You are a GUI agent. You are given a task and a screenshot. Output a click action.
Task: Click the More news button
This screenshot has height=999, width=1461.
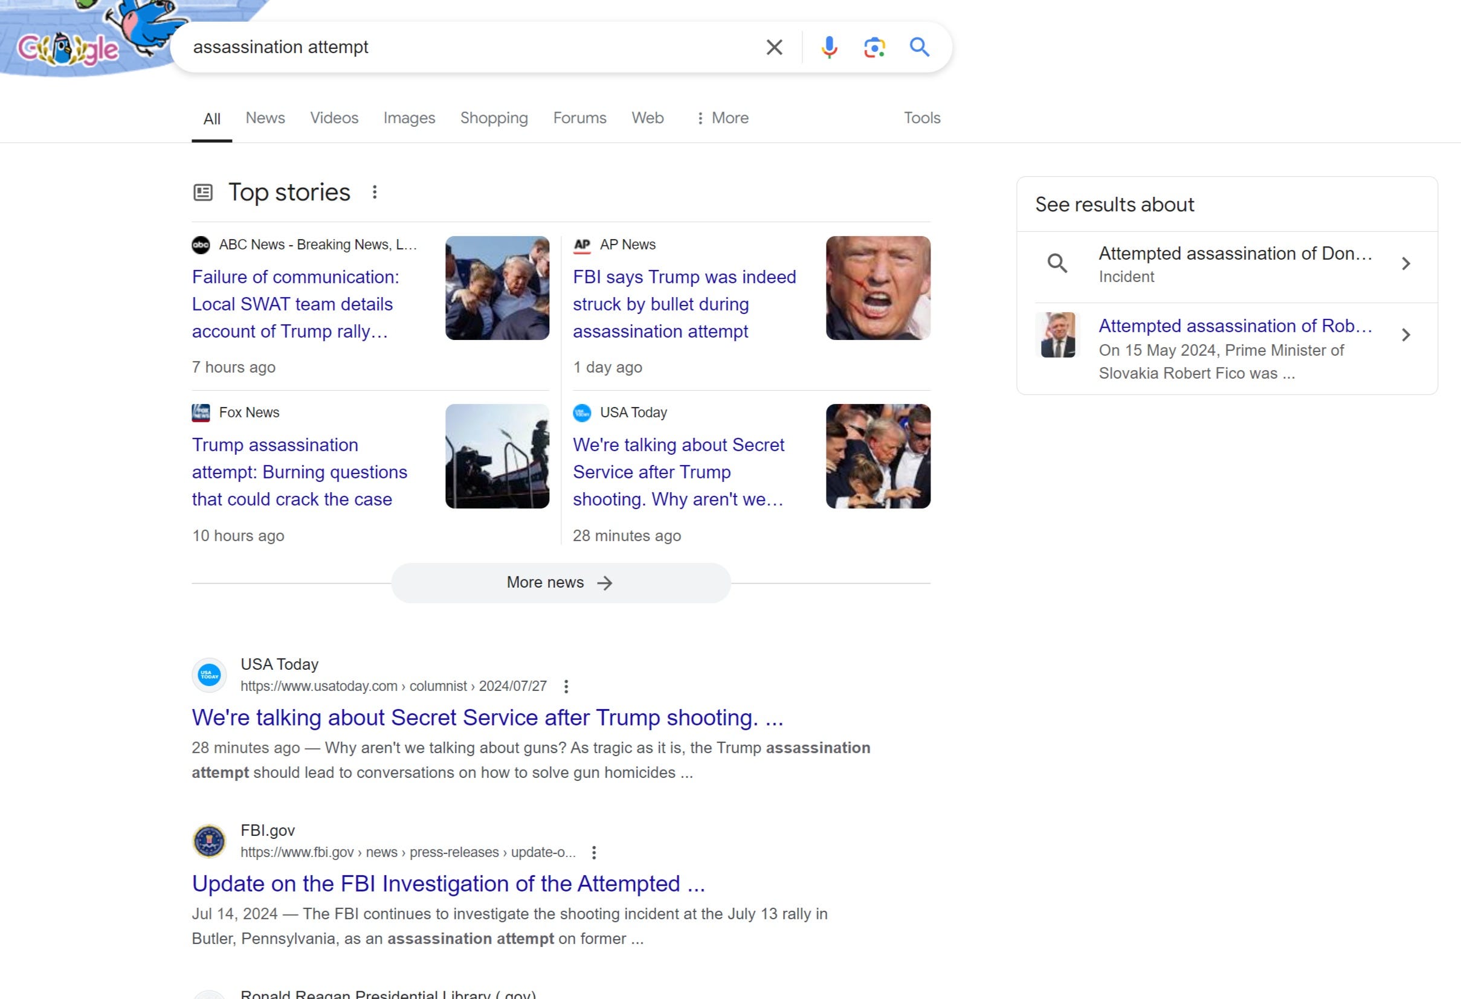click(x=560, y=583)
